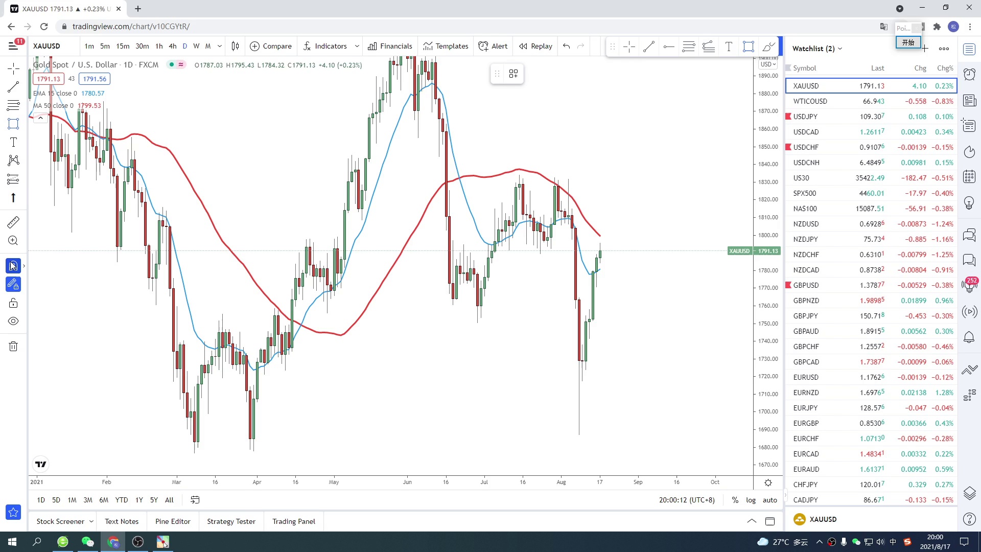Click the Replay button
The image size is (981, 552).
(x=536, y=46)
